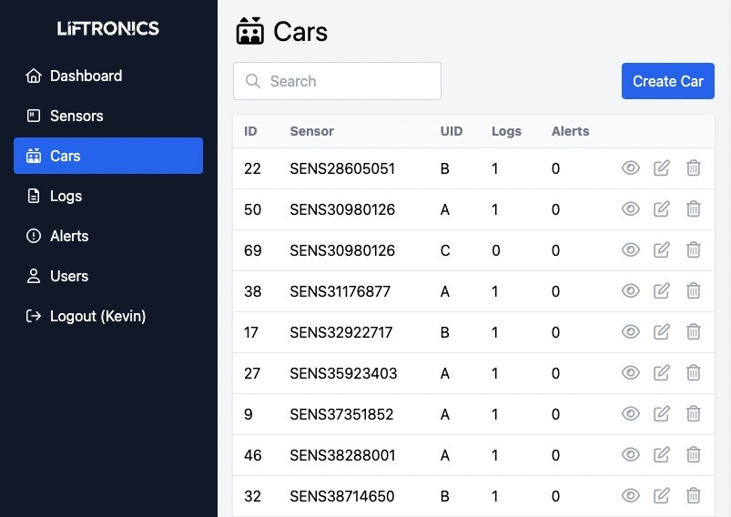Remove car 46 using trash icon

tap(693, 455)
